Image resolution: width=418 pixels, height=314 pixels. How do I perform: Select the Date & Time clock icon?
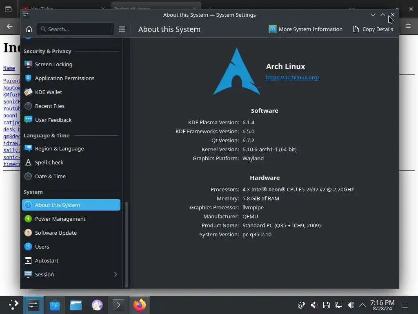click(x=28, y=176)
